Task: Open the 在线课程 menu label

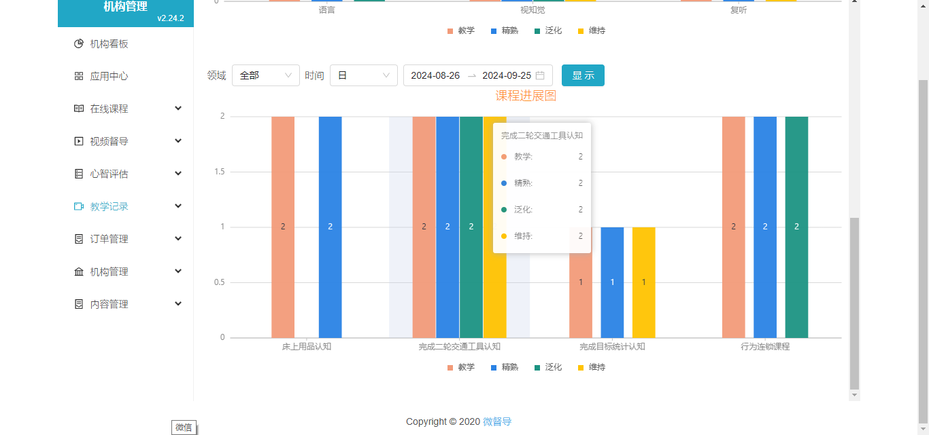Action: click(x=109, y=109)
